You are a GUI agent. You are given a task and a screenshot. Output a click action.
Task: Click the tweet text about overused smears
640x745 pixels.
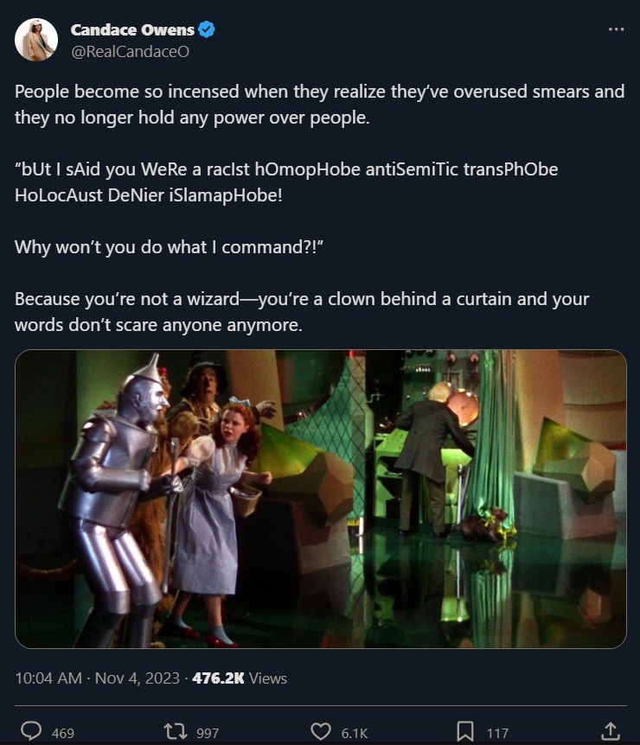[x=319, y=104]
